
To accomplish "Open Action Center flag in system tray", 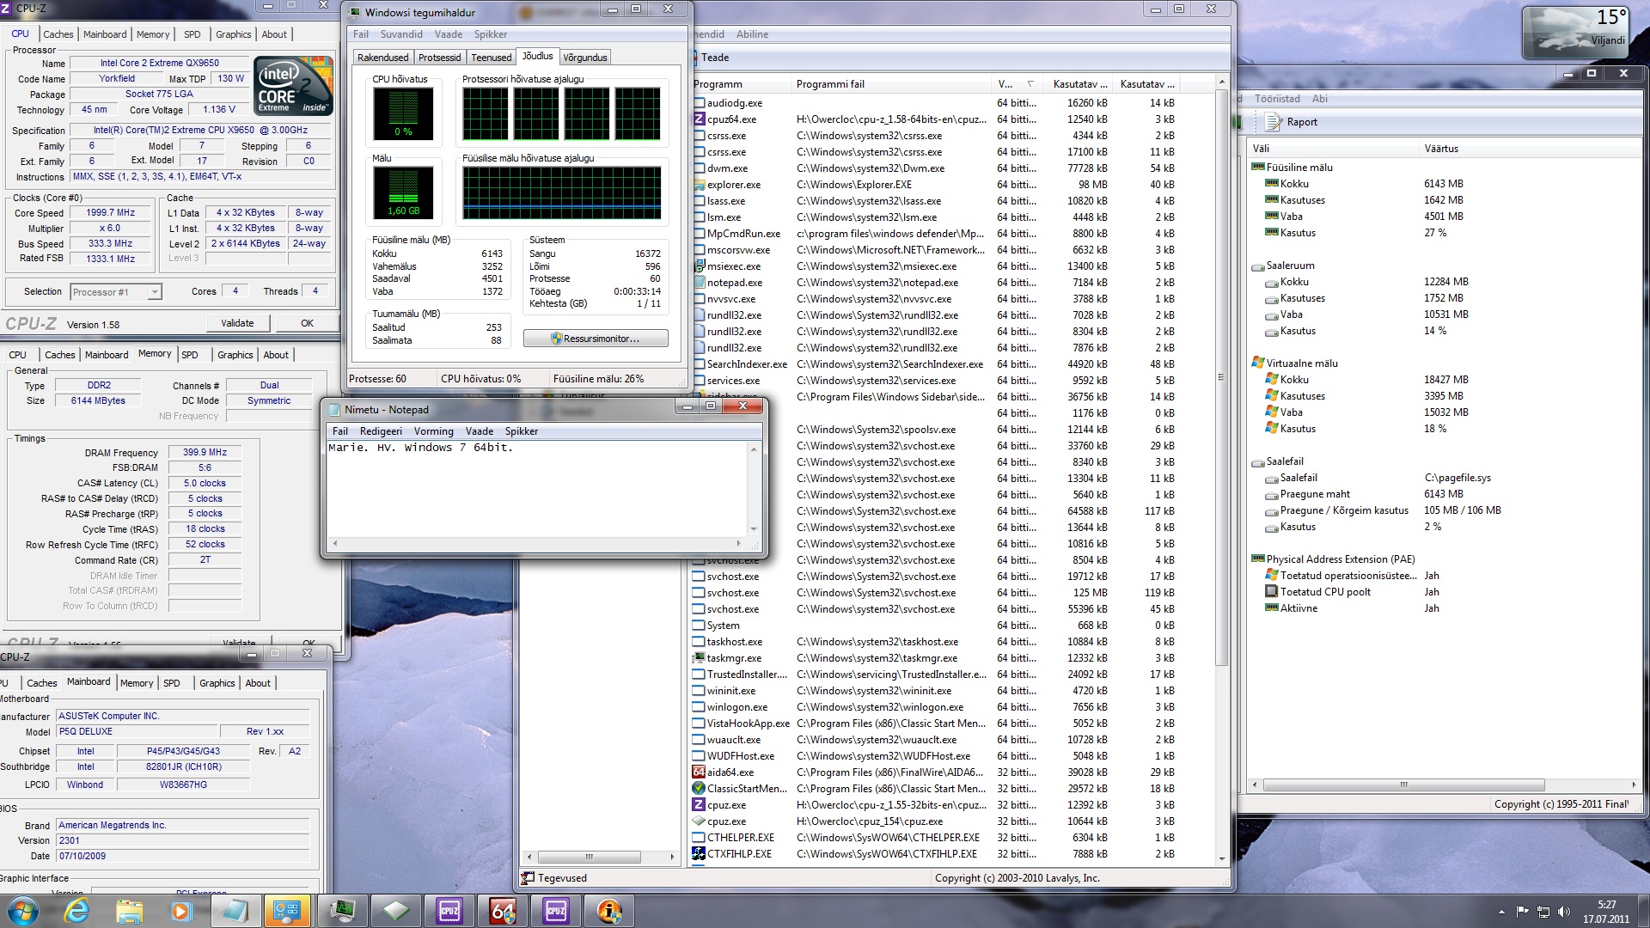I will tap(1522, 912).
